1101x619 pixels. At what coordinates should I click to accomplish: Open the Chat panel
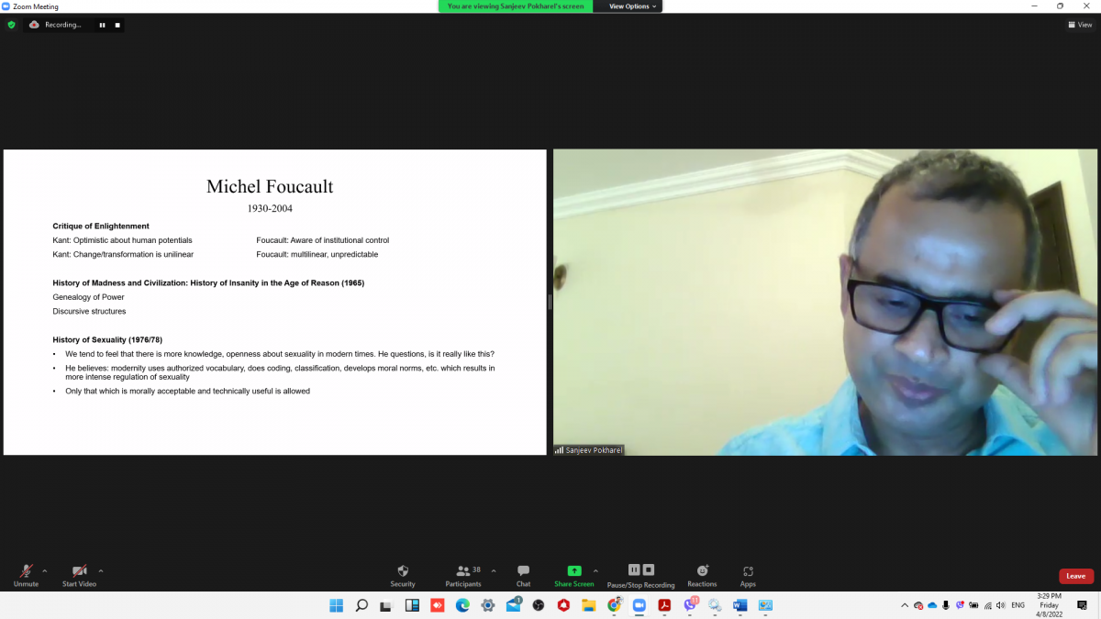[523, 575]
